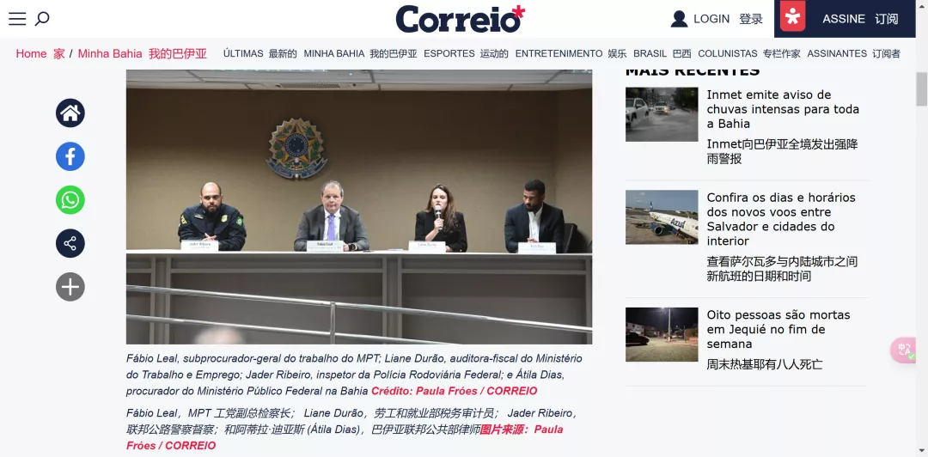Open the ÚLTIMAS menu item
The height and width of the screenshot is (457, 928).
click(243, 54)
